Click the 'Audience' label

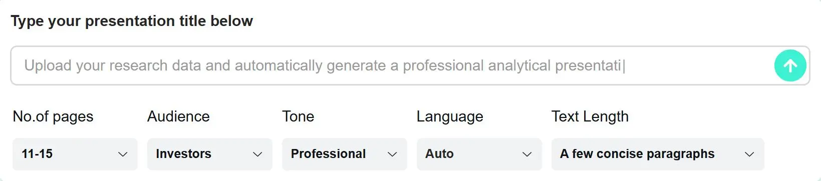[178, 116]
